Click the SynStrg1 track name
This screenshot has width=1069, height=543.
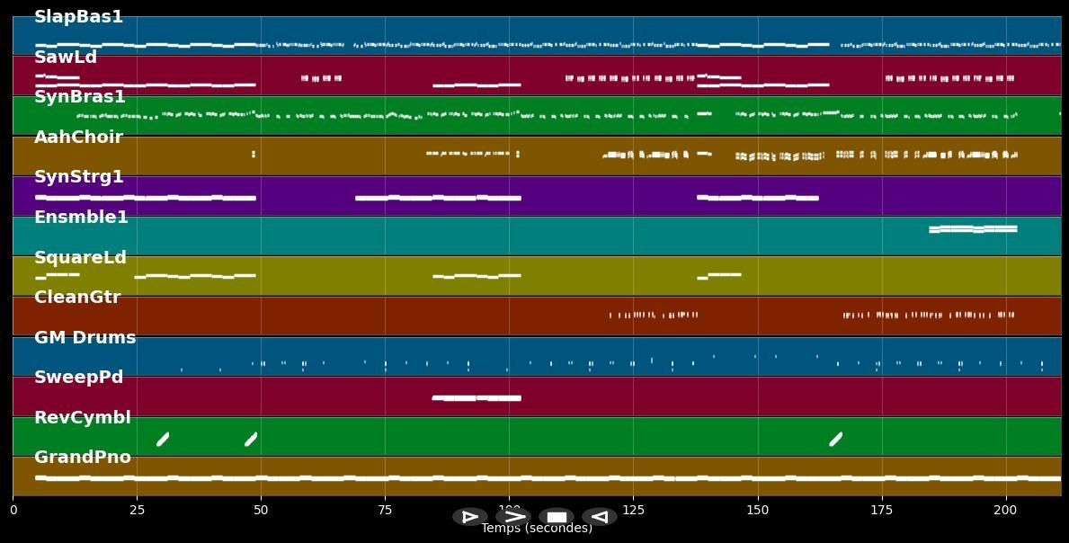point(79,177)
